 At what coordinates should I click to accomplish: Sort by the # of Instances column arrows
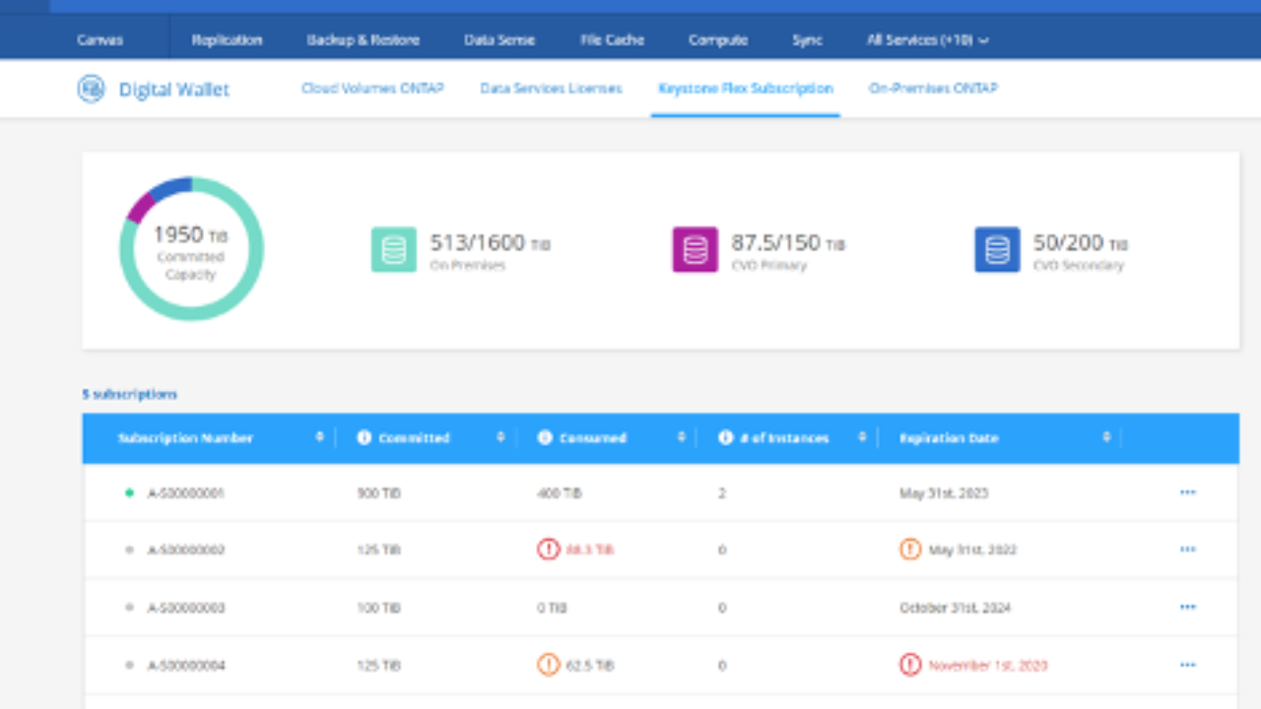tap(862, 438)
